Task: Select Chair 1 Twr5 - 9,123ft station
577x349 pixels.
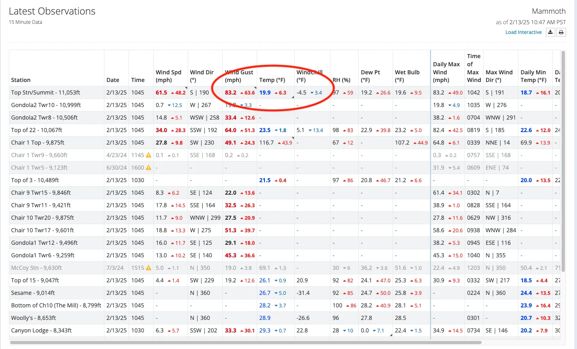Action: [39, 168]
